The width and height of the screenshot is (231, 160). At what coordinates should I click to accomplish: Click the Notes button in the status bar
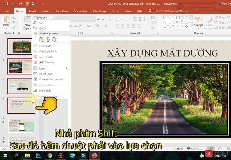click(x=178, y=149)
